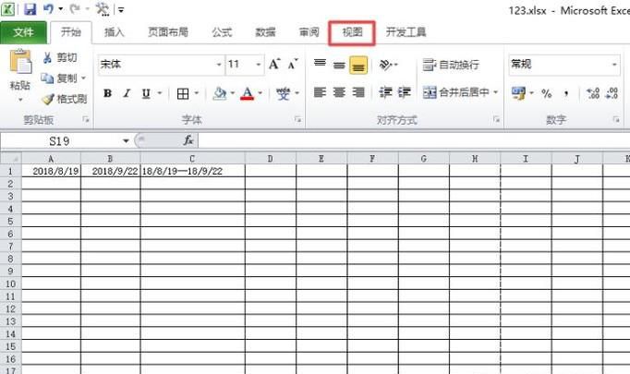Click the Top Align icon
The width and height of the screenshot is (630, 374).
tap(320, 65)
